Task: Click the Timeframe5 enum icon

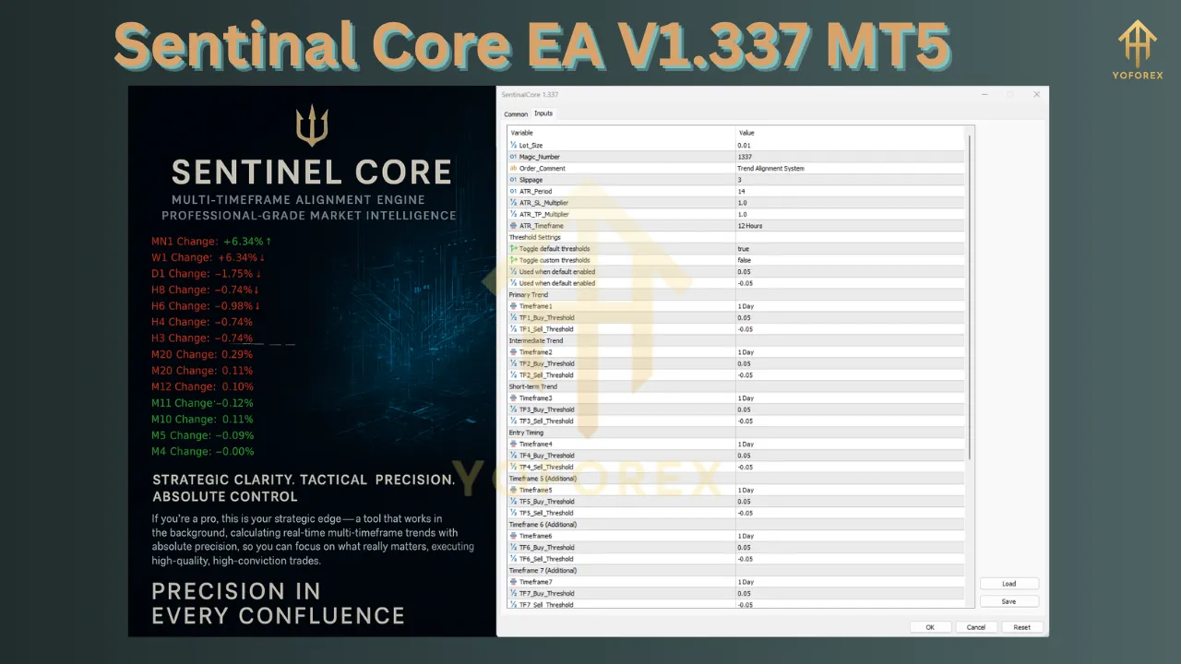Action: [513, 490]
